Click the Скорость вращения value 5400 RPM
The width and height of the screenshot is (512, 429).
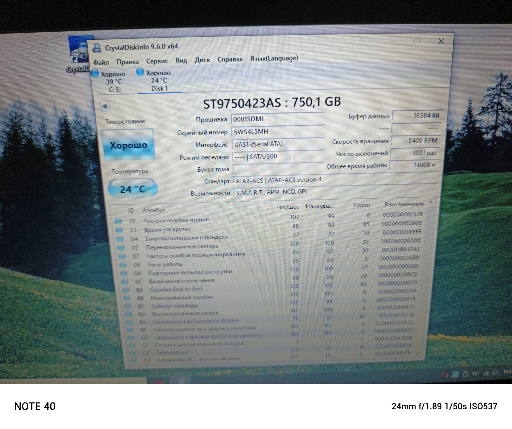pos(416,140)
